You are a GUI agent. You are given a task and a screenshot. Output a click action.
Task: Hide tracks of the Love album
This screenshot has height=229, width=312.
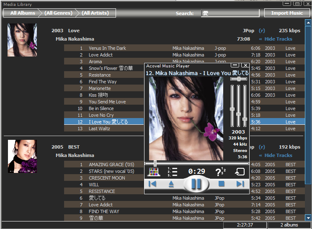(x=276, y=39)
